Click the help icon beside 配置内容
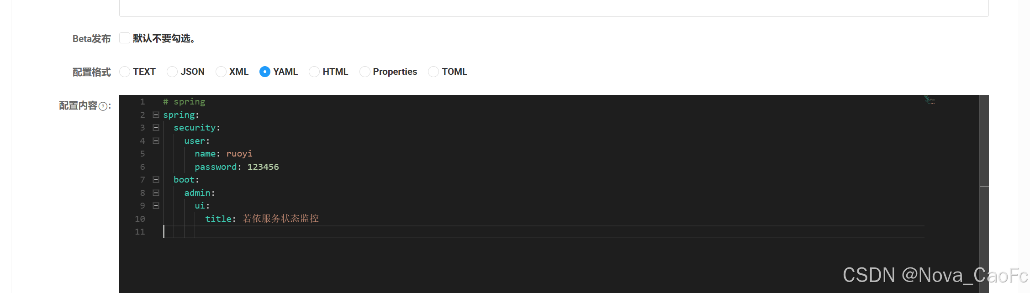The image size is (1030, 293). pyautogui.click(x=103, y=106)
